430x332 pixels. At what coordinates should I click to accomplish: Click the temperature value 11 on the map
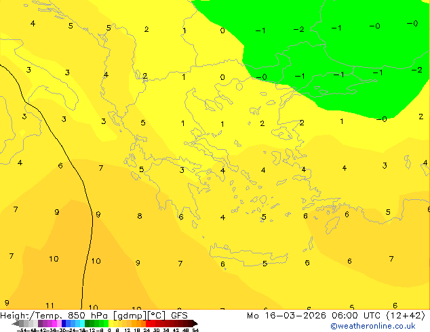point(50,306)
